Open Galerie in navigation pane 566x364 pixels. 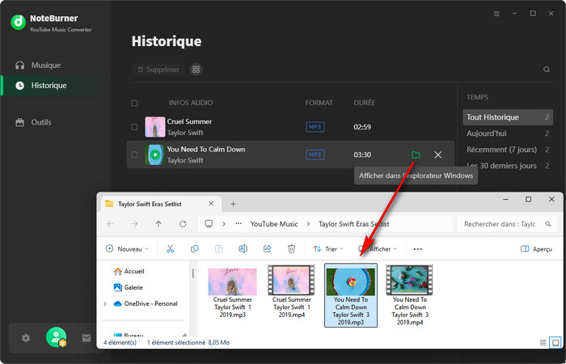tap(128, 287)
